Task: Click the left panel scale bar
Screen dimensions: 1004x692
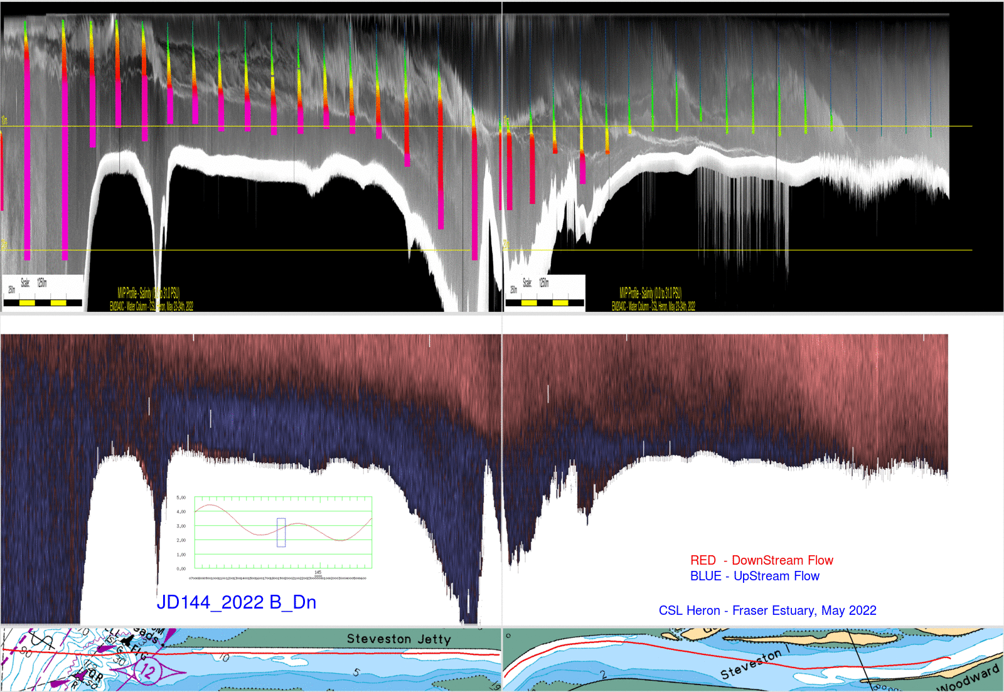Action: pos(43,303)
